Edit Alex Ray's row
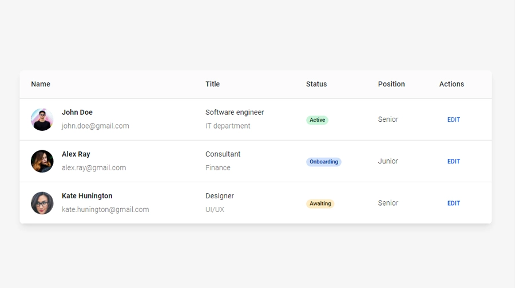The image size is (515, 288). point(453,162)
